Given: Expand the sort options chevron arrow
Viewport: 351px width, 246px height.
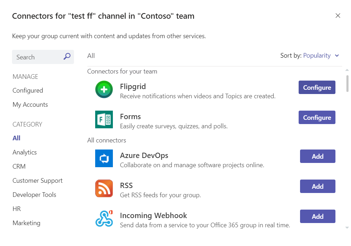Looking at the screenshot, I should [x=337, y=56].
